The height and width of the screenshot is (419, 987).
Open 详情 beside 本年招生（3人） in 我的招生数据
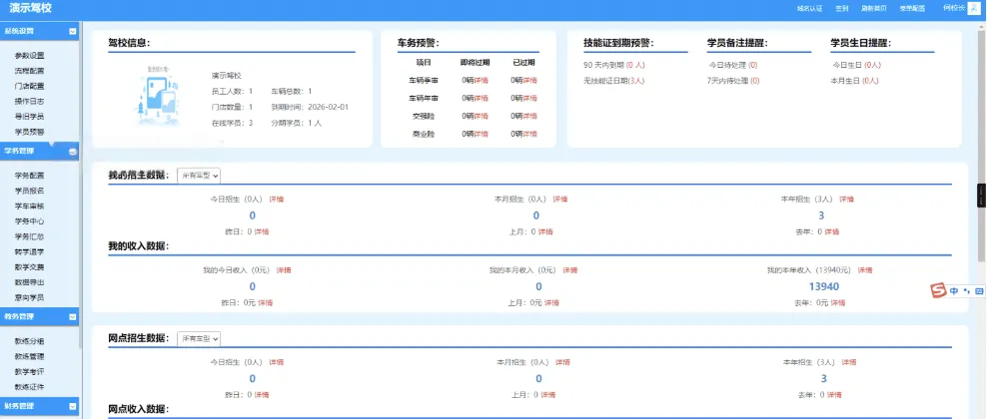(846, 200)
